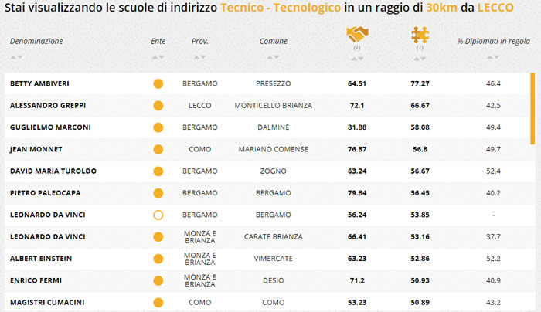Toggle sort arrows under Ente column
The image size is (541, 312).
tap(158, 57)
